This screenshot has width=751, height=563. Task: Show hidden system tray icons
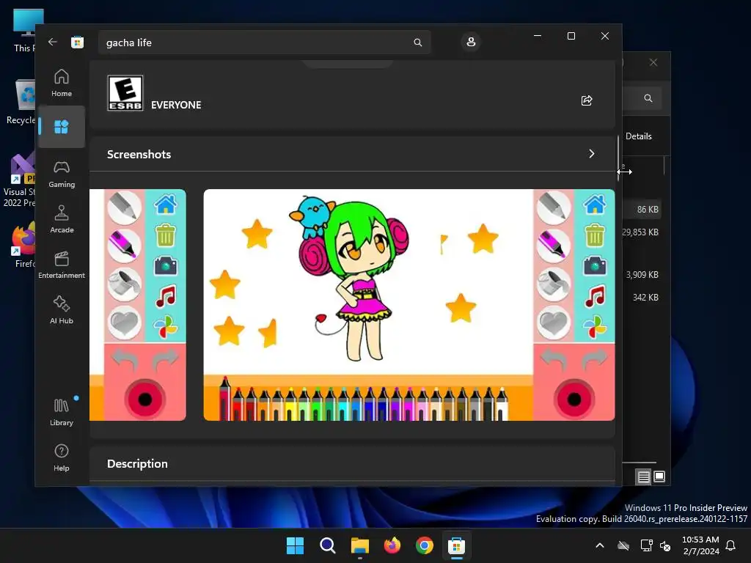tap(600, 545)
